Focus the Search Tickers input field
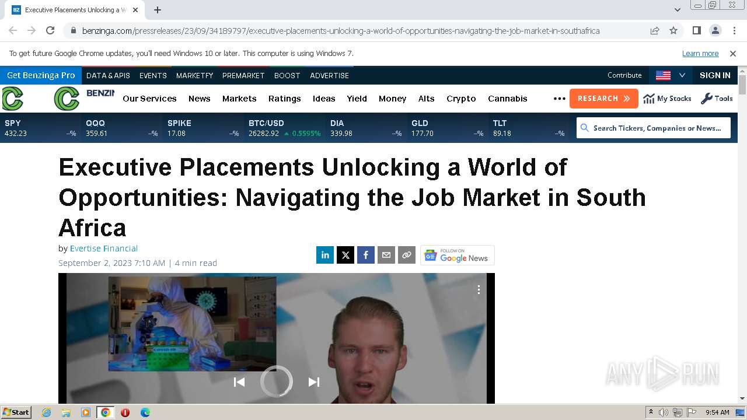The width and height of the screenshot is (747, 420). tap(654, 128)
